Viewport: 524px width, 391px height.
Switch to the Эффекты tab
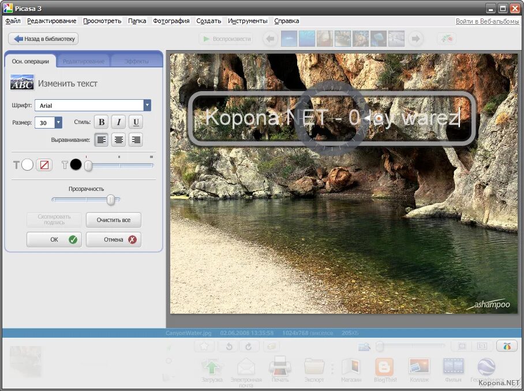point(137,60)
